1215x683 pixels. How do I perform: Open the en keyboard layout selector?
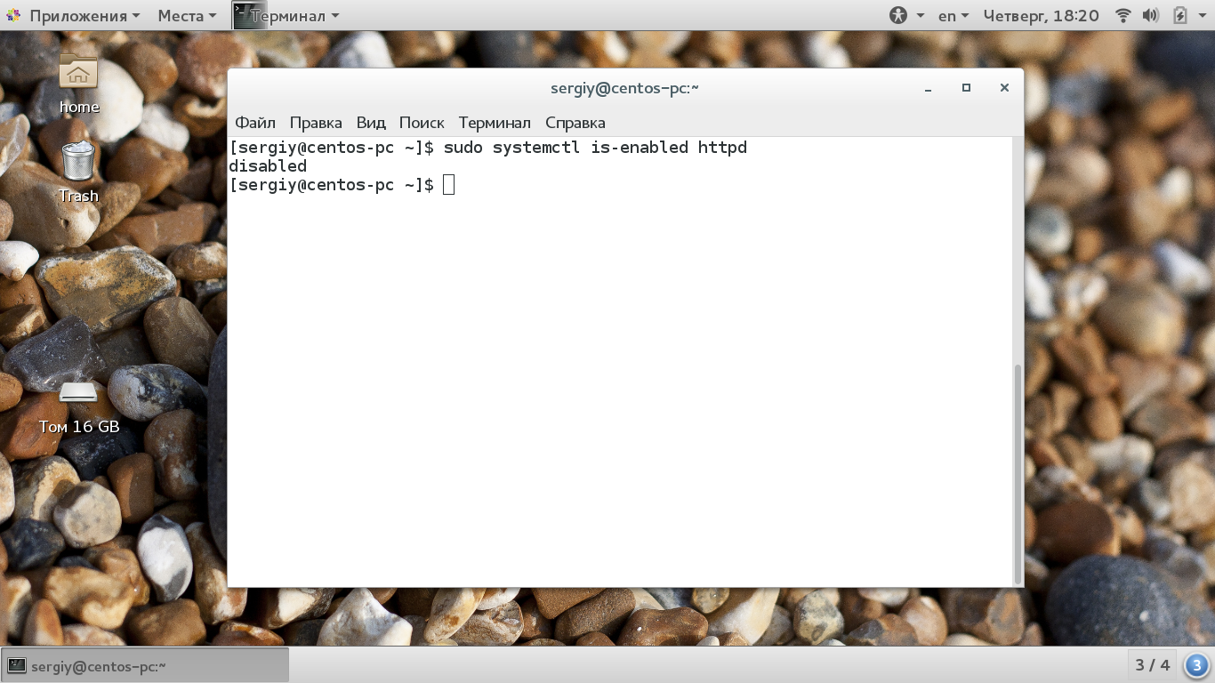point(953,15)
